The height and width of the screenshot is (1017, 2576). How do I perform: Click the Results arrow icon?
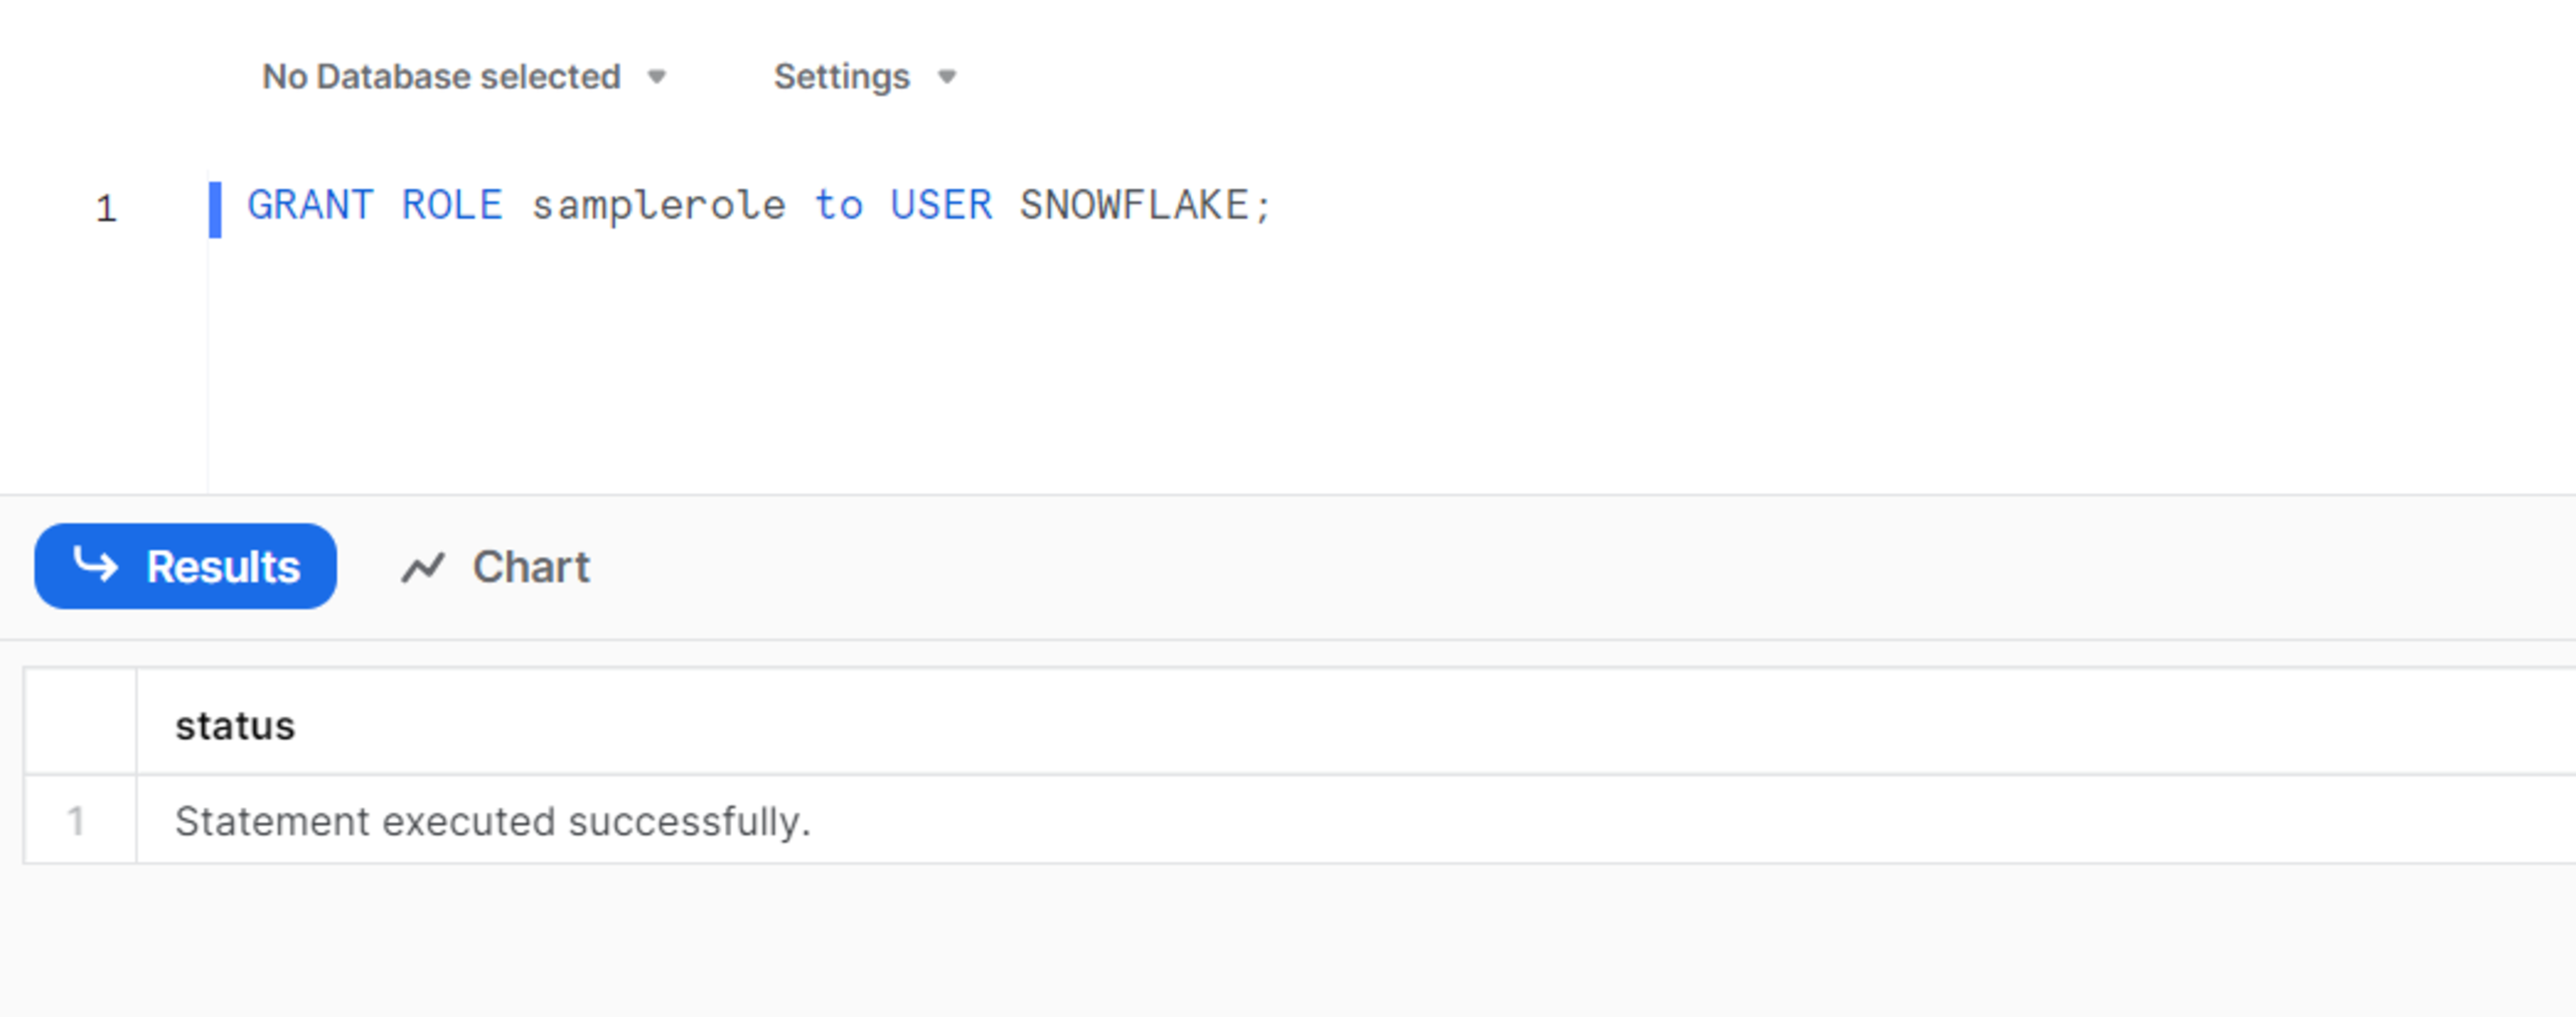[96, 565]
